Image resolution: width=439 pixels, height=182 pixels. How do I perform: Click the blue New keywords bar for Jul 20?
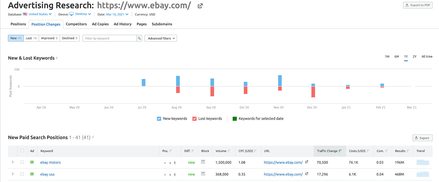[143, 83]
